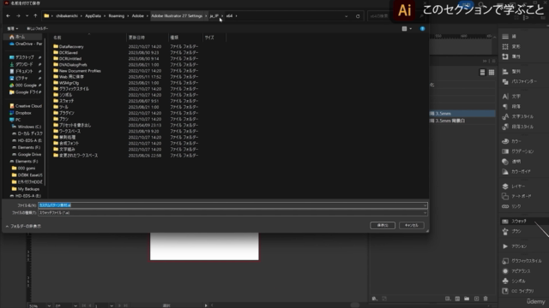The height and width of the screenshot is (308, 549).
Task: Collapse folder browser (フォルダーの非表示)
Action: point(23,226)
